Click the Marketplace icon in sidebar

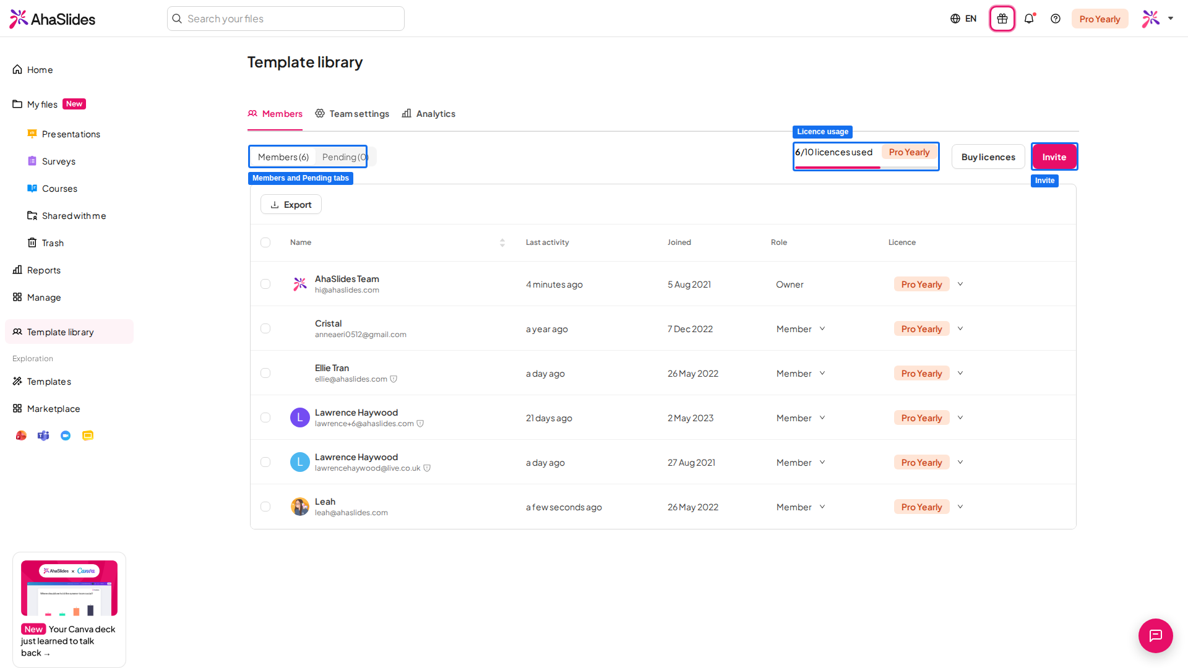17,408
